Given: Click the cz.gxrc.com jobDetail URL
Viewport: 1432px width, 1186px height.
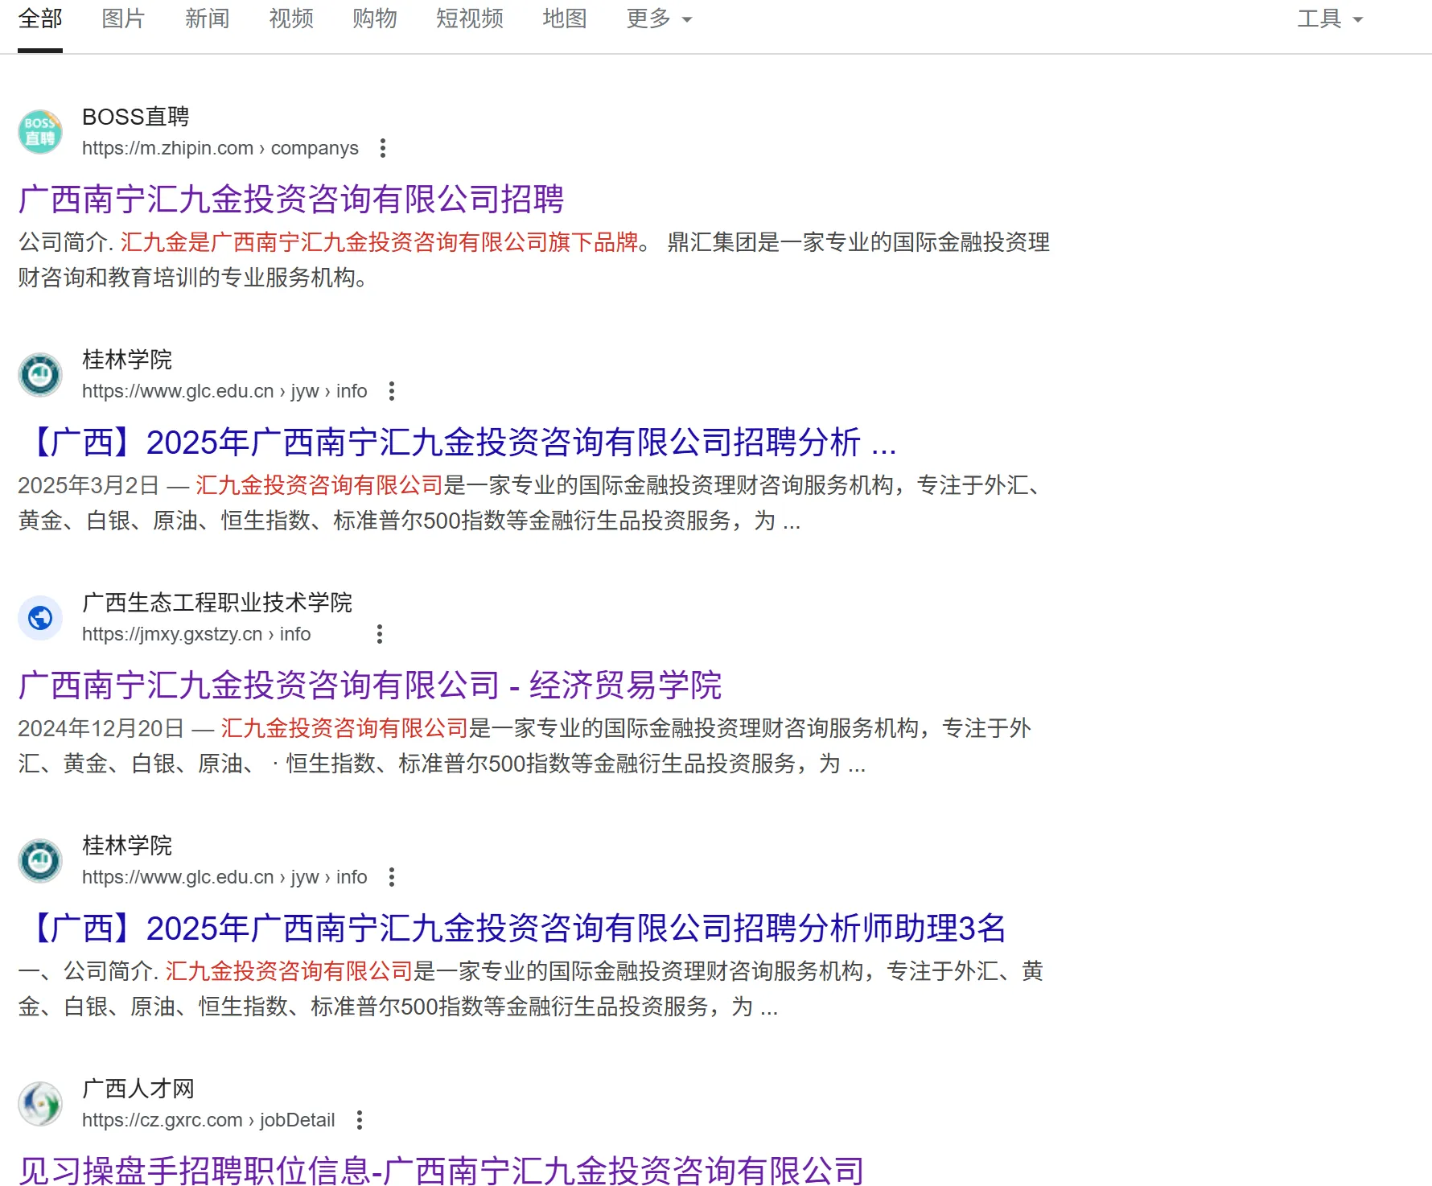Looking at the screenshot, I should coord(208,1120).
